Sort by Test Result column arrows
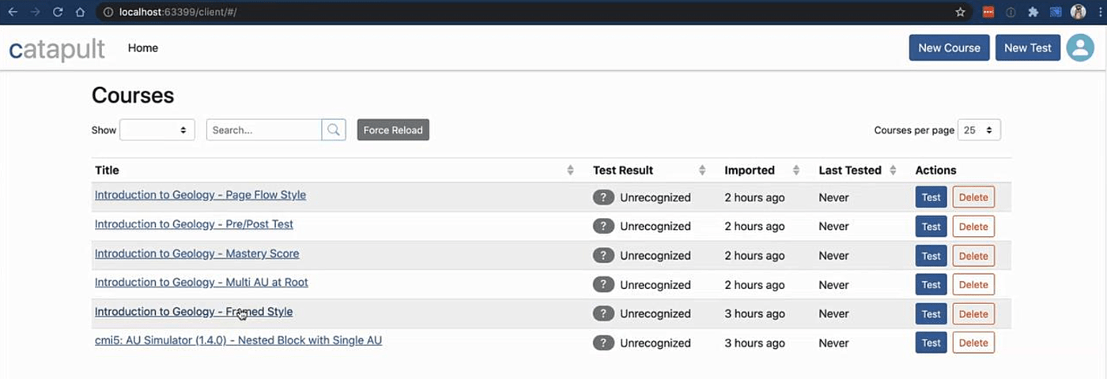1107x379 pixels. (x=702, y=171)
